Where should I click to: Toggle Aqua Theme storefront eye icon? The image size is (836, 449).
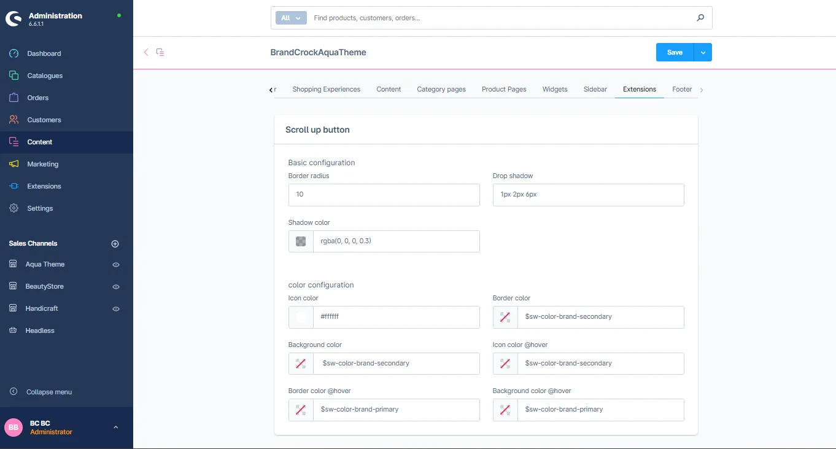[x=115, y=265]
